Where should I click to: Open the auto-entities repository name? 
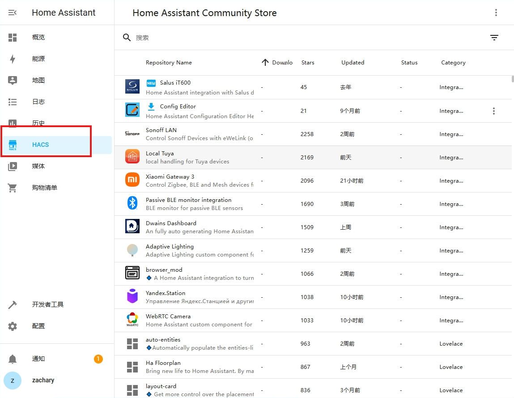[163, 340]
